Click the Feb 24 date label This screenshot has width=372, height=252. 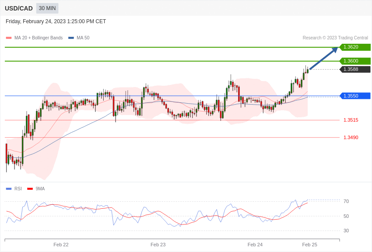pyautogui.click(x=255, y=245)
